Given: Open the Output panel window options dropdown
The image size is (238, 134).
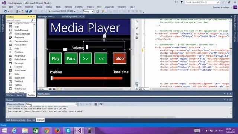Looking at the screenshot, I should [x=225, y=100].
